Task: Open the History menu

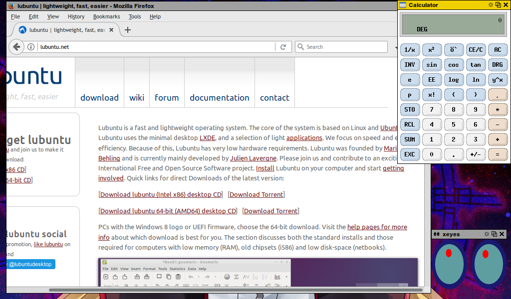Action: 76,16
